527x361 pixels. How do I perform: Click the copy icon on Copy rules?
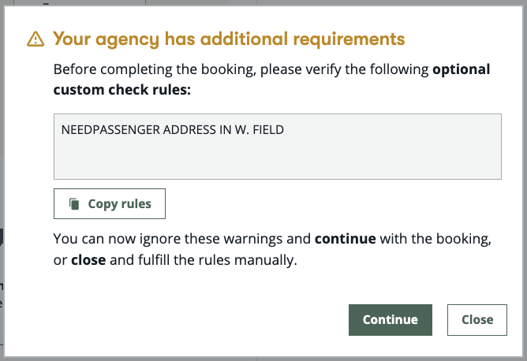tap(74, 204)
